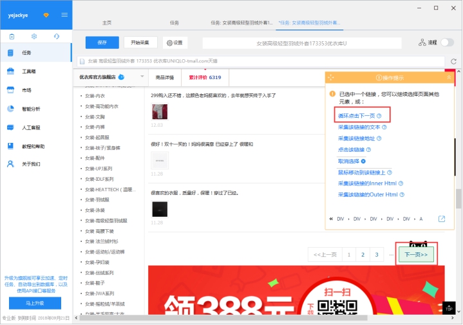Click 采集该链接地址 option
463x325 pixels.
tap(356, 138)
